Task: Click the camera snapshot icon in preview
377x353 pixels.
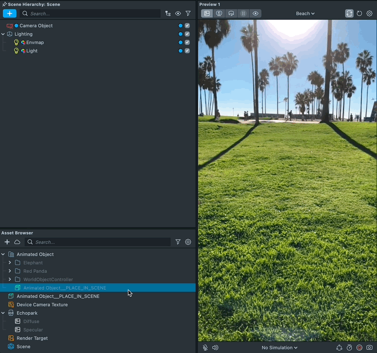Action: point(369,348)
